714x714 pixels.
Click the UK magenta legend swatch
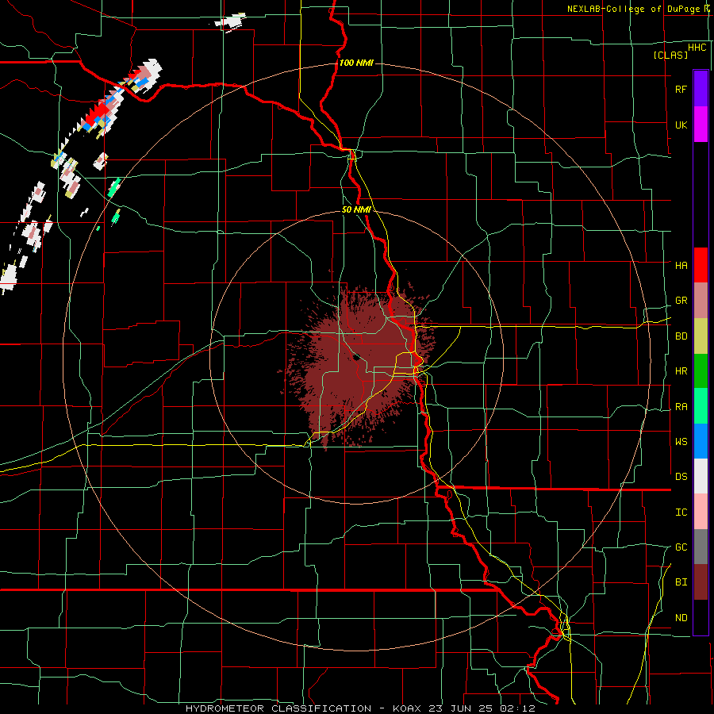pos(701,124)
